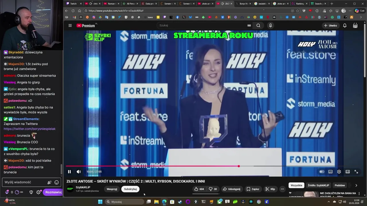Dislike the video showing 30
367x206 pixels.
[x=213, y=189]
